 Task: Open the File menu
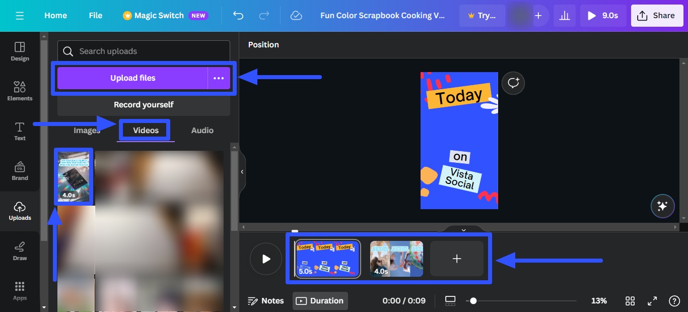click(x=95, y=16)
